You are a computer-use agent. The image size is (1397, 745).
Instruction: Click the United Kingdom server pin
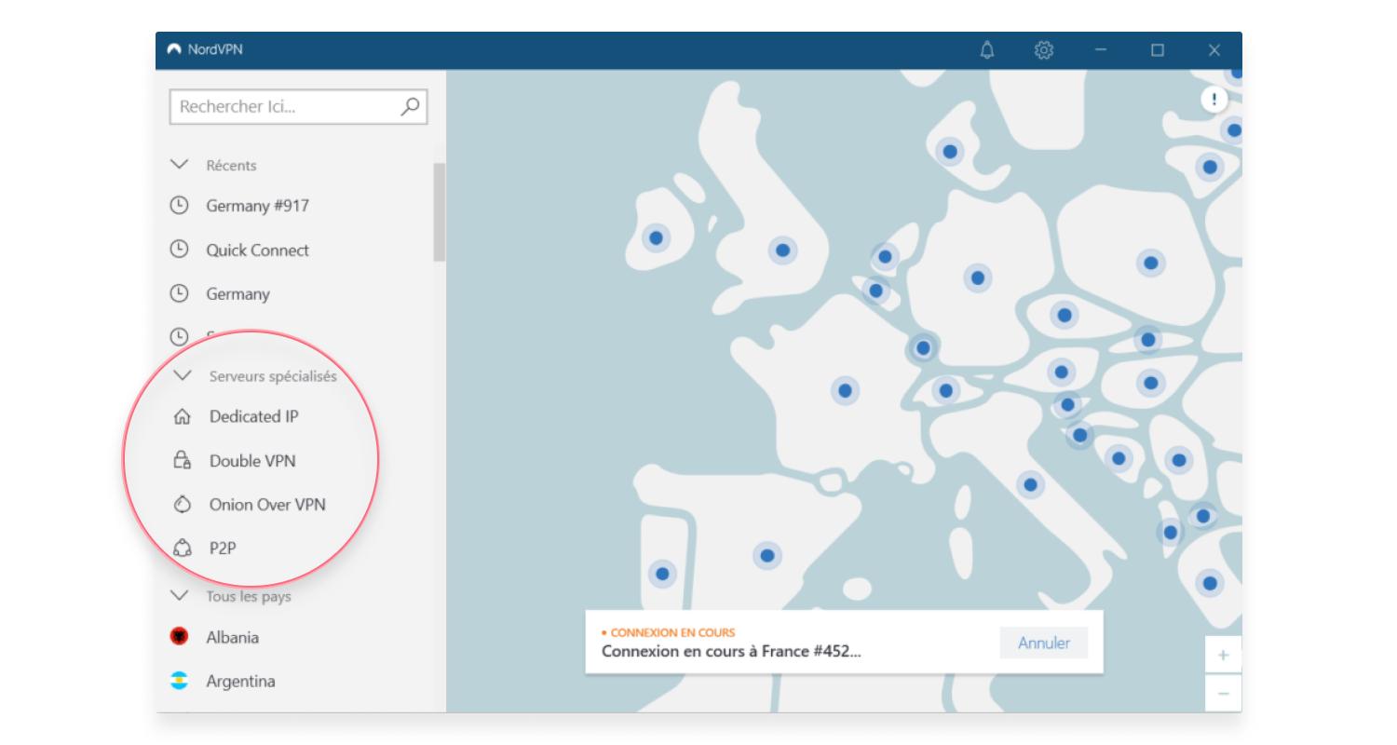click(782, 250)
